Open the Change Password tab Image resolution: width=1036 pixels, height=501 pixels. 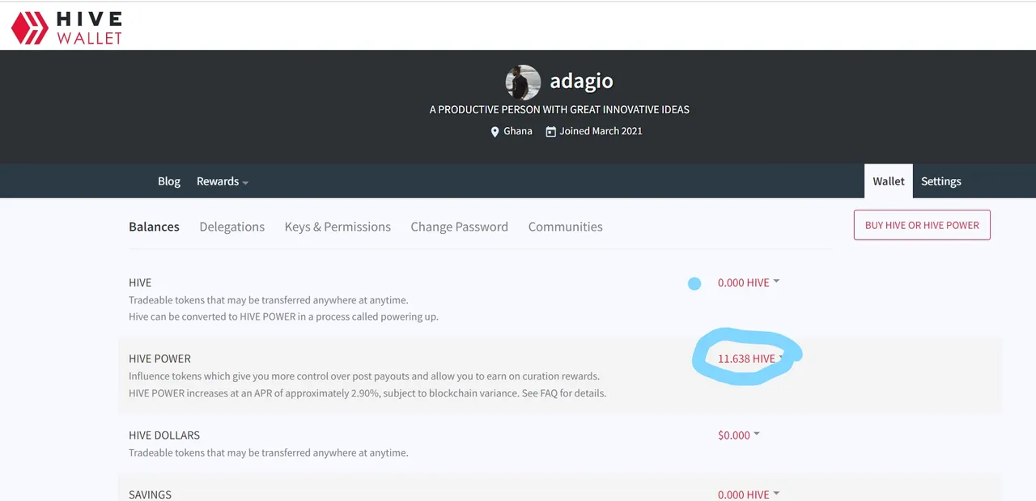459,227
